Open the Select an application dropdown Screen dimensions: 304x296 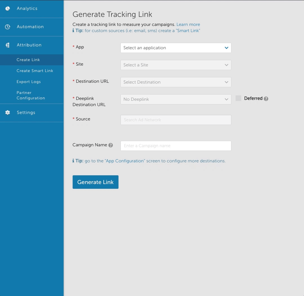pos(176,48)
